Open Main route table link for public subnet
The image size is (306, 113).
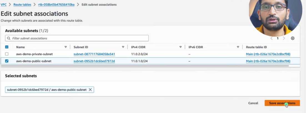(x=268, y=61)
